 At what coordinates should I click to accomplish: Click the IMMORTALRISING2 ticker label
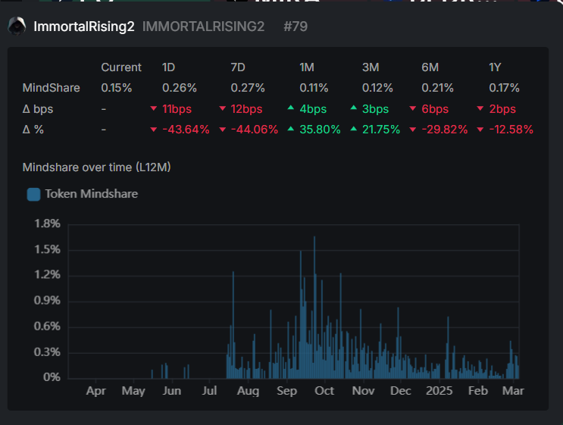point(203,27)
